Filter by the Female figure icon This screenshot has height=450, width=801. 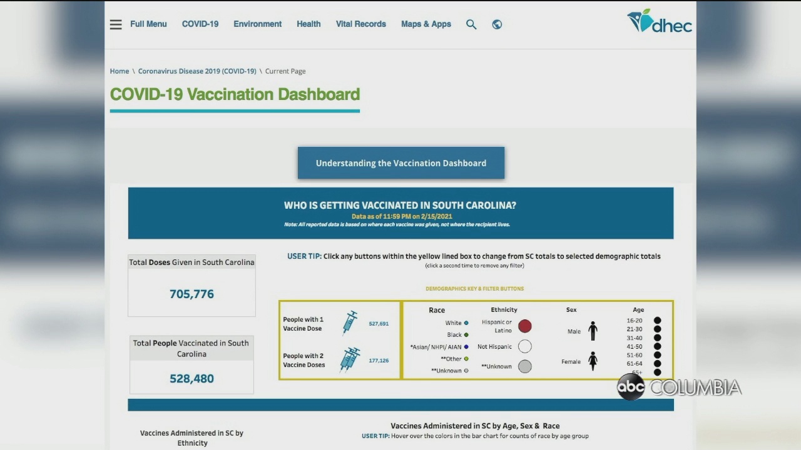tap(593, 361)
